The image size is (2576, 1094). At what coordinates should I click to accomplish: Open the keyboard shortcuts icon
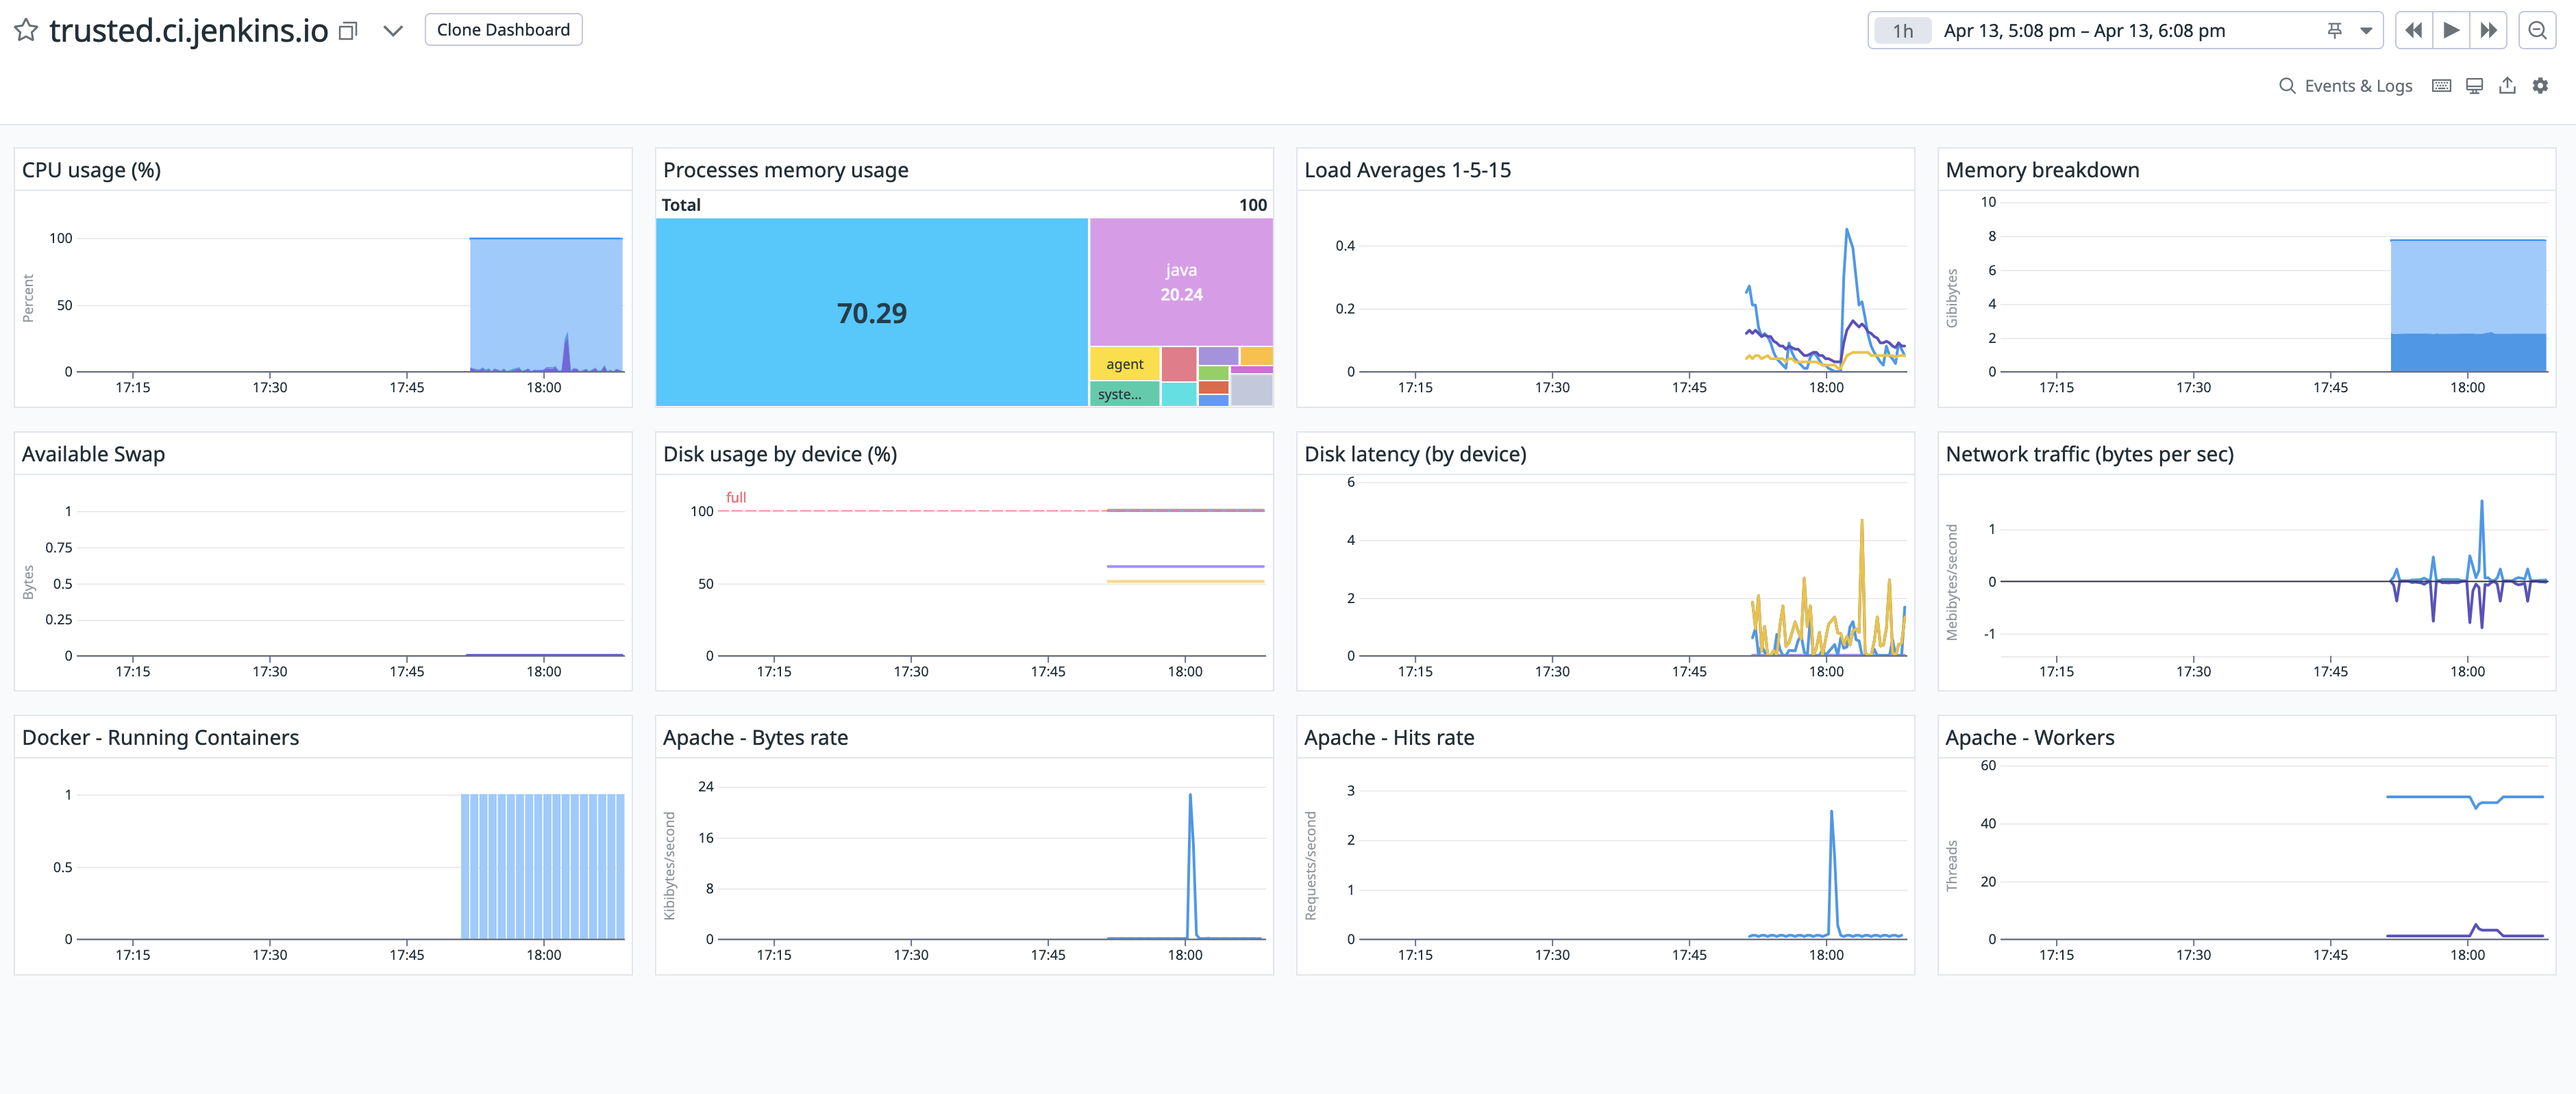click(x=2441, y=85)
